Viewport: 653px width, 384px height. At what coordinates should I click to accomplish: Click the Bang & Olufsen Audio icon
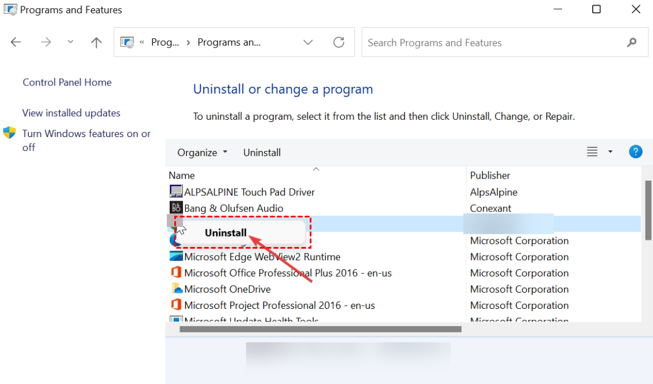coord(176,208)
